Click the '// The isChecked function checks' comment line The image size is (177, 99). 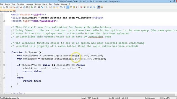[x=77, y=43]
